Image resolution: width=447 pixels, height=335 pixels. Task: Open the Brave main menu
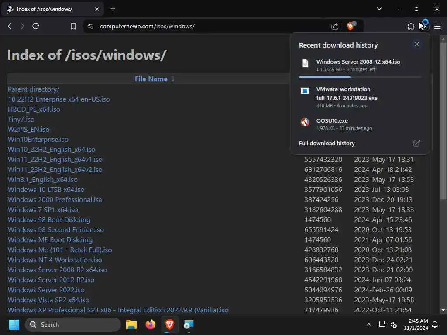click(437, 26)
